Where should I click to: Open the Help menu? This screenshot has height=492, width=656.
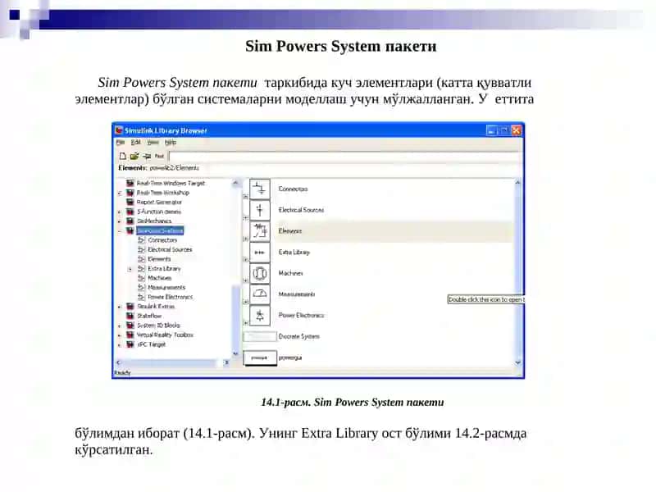[x=171, y=143]
